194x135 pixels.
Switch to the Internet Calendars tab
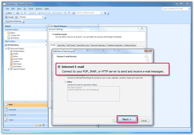[x=98, y=45]
